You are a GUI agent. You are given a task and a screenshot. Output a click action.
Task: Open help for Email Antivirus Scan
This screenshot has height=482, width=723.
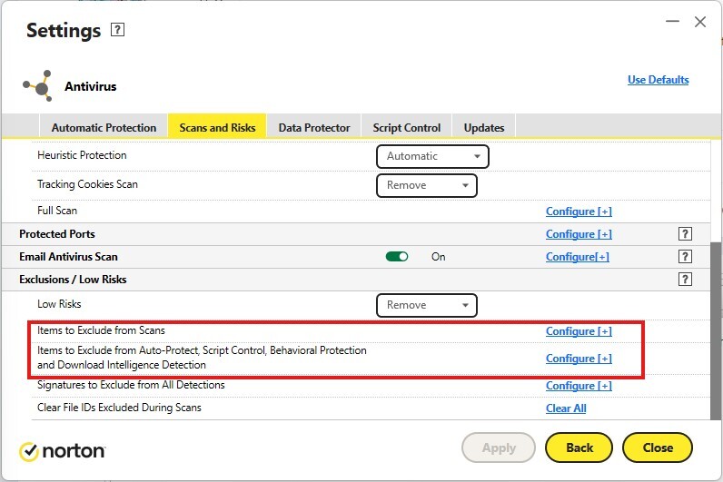coord(685,257)
